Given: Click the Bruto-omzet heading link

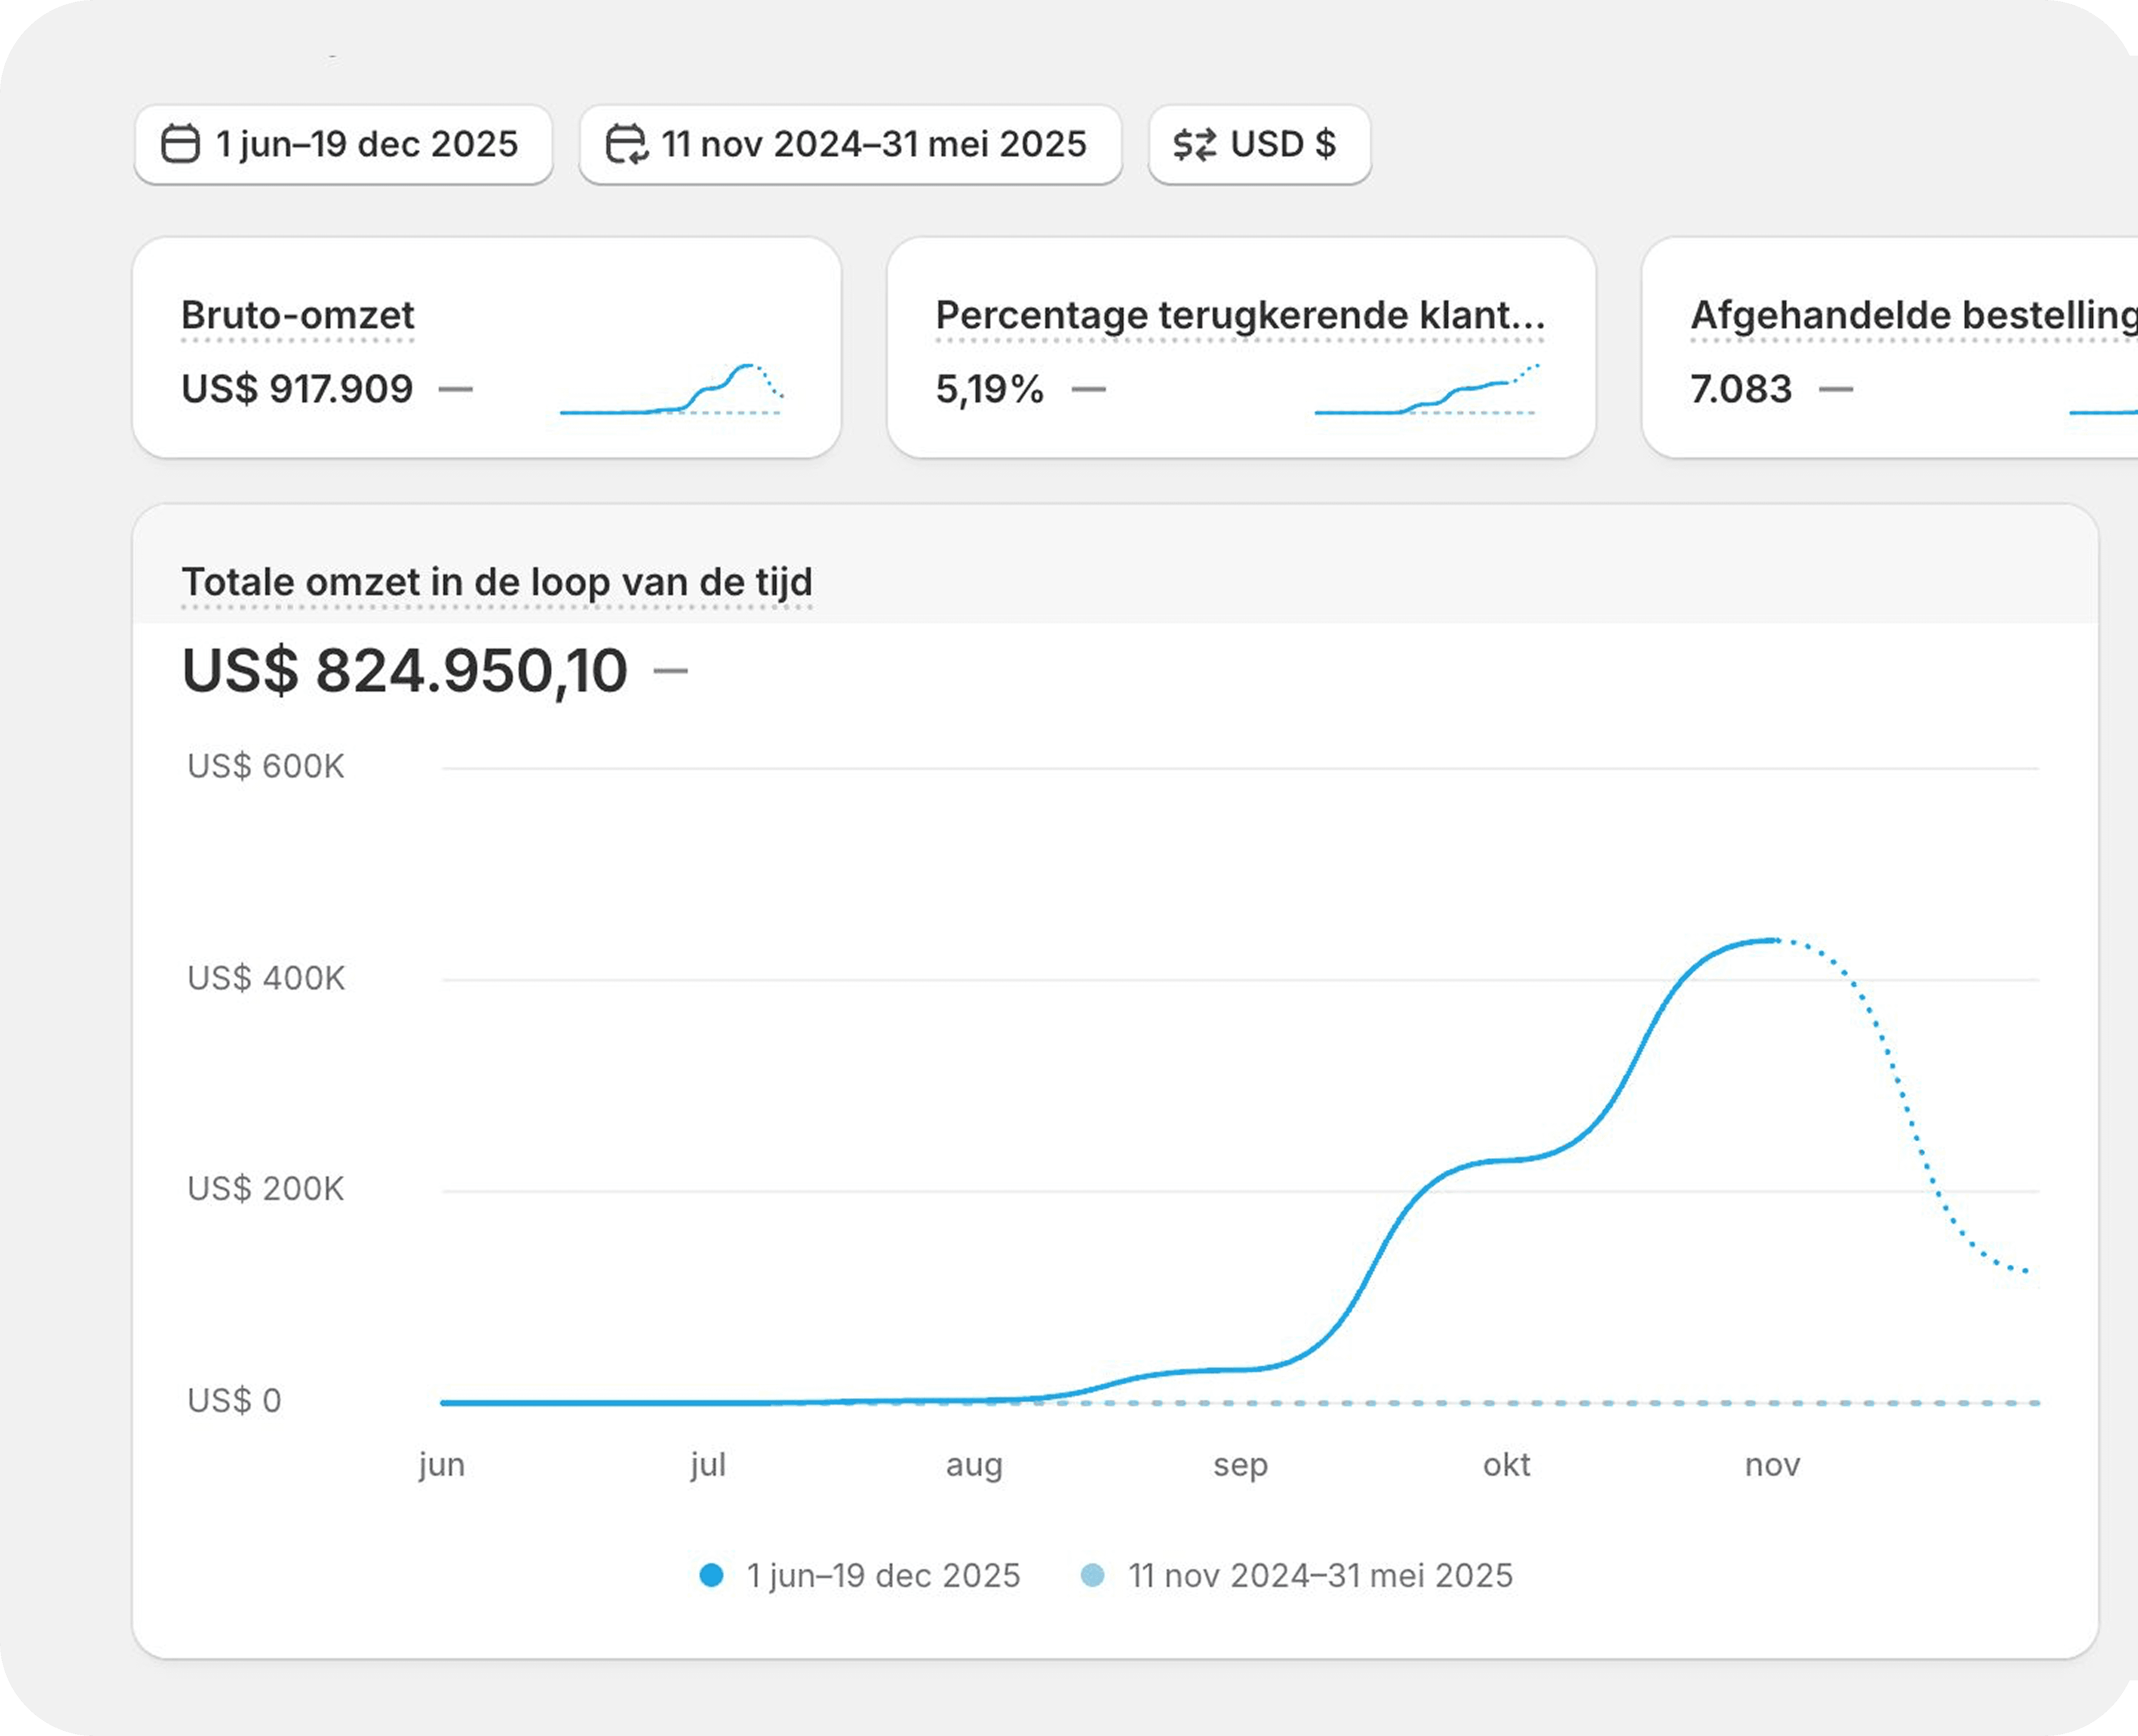Looking at the screenshot, I should [297, 315].
